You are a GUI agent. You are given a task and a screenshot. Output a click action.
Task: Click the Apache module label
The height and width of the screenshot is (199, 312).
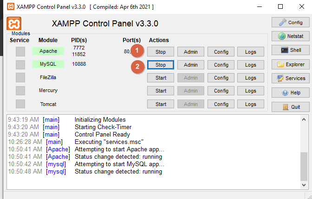(48, 51)
